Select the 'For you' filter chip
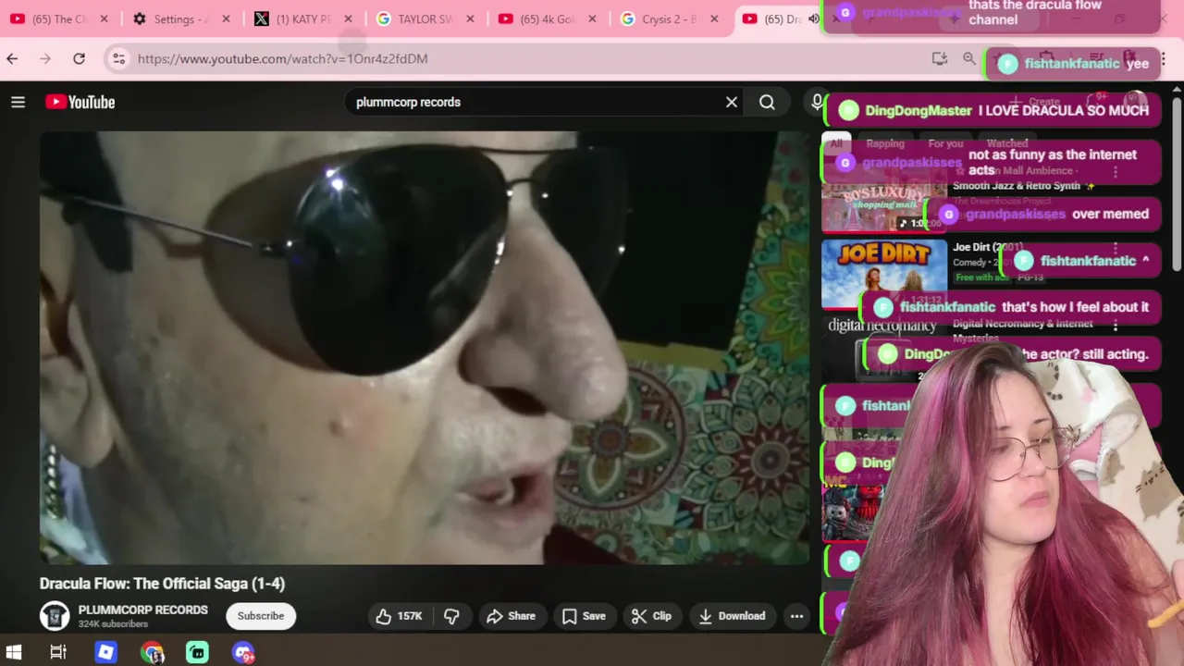 pos(945,143)
